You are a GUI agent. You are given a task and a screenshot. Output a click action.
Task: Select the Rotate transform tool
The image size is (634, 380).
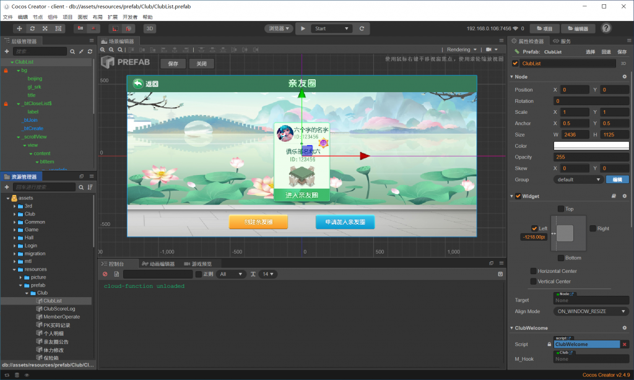(x=33, y=28)
